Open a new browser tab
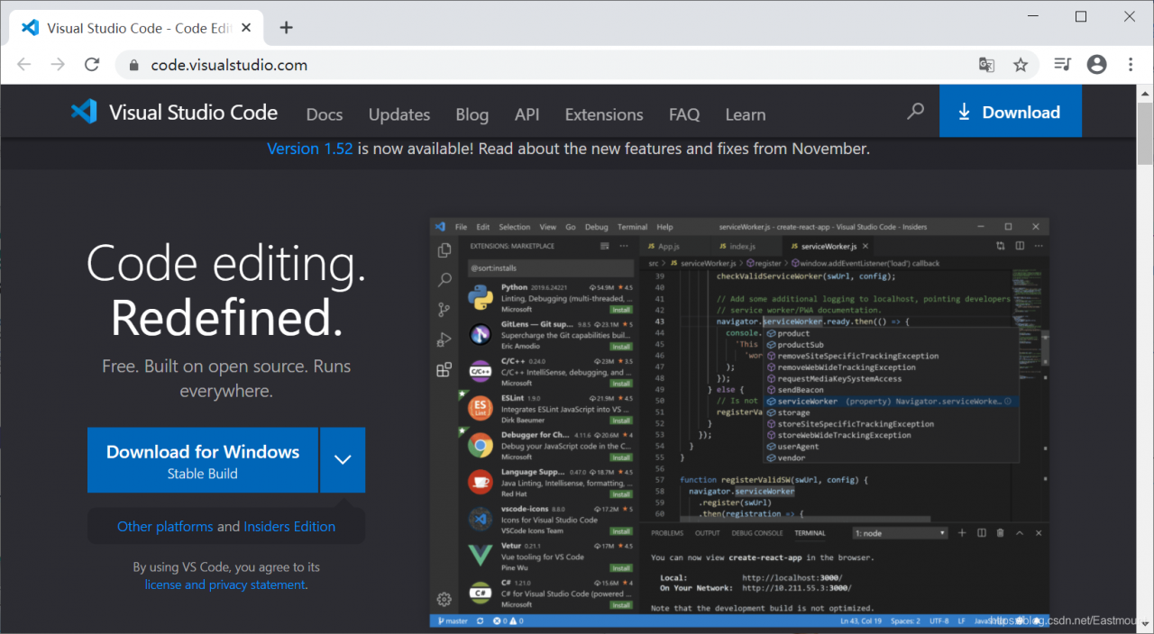 287,27
